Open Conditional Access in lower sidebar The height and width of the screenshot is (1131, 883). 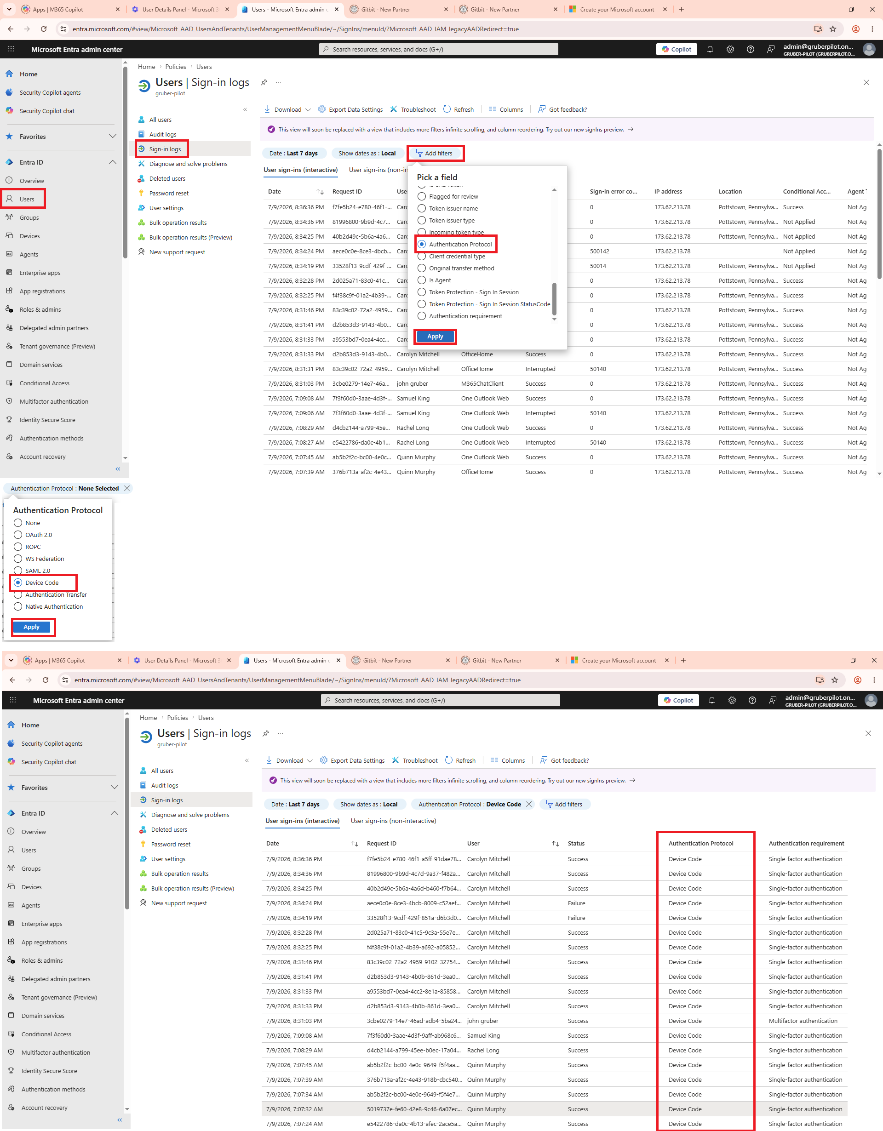46,1034
